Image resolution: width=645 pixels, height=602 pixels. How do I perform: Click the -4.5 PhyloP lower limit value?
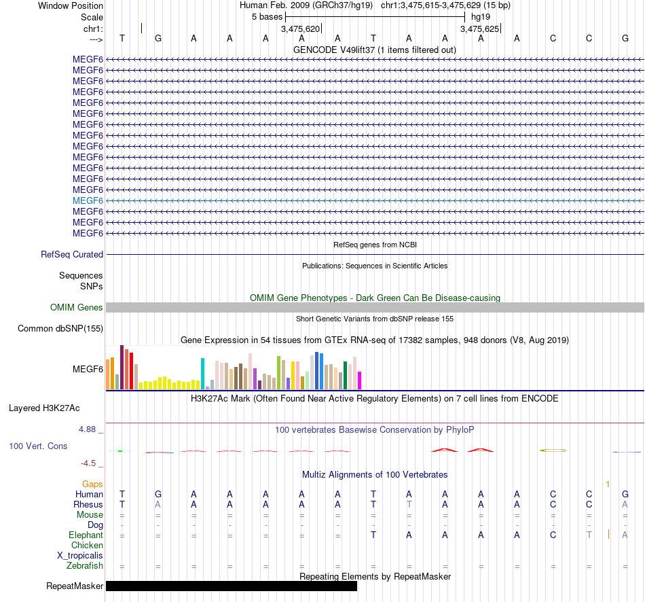88,463
